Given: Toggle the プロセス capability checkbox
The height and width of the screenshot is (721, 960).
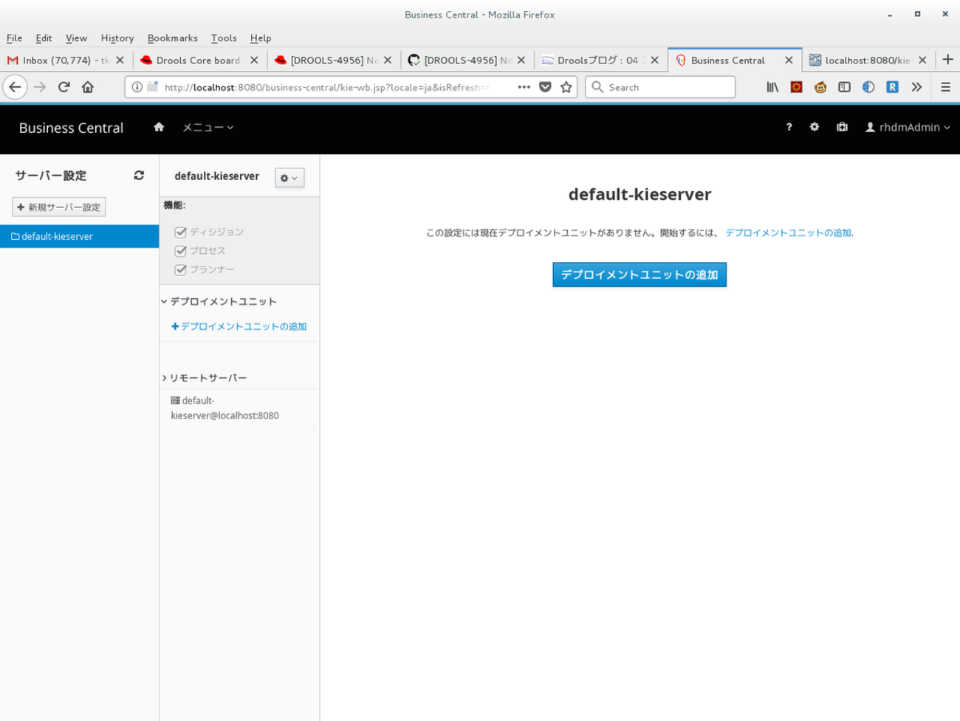Looking at the screenshot, I should click(x=180, y=251).
